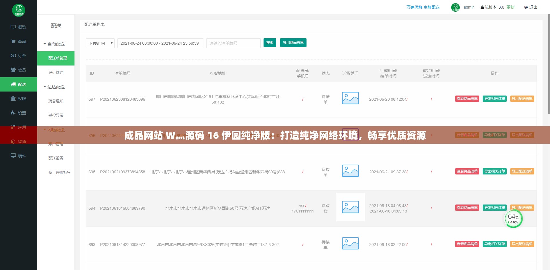Click 导出相关订单 for order 694
This screenshot has width=550, height=270.
pyautogui.click(x=495, y=208)
